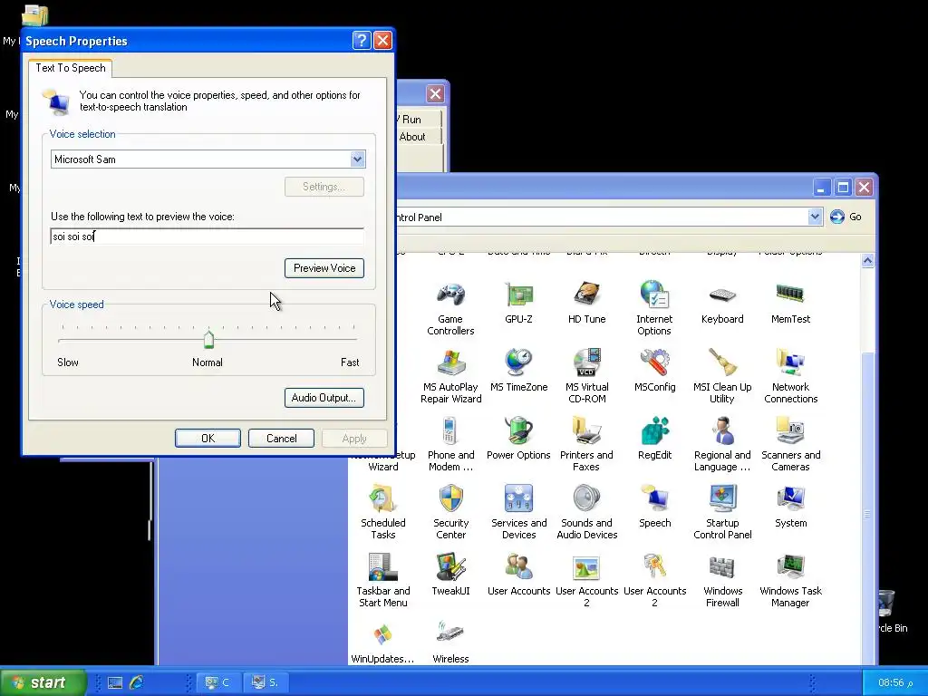Open Windows Firewall

pyautogui.click(x=722, y=580)
